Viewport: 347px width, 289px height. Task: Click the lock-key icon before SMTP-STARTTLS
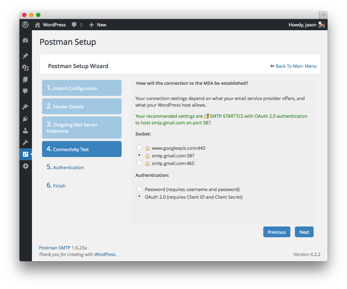point(206,116)
